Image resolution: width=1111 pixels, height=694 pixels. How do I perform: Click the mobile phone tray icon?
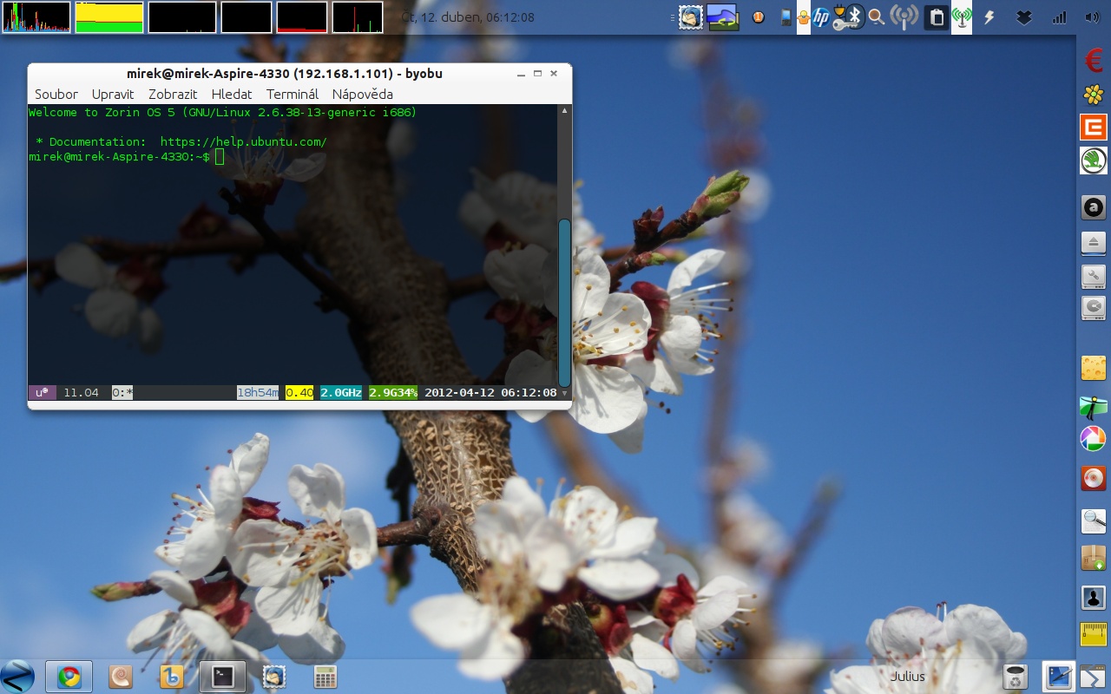point(786,16)
